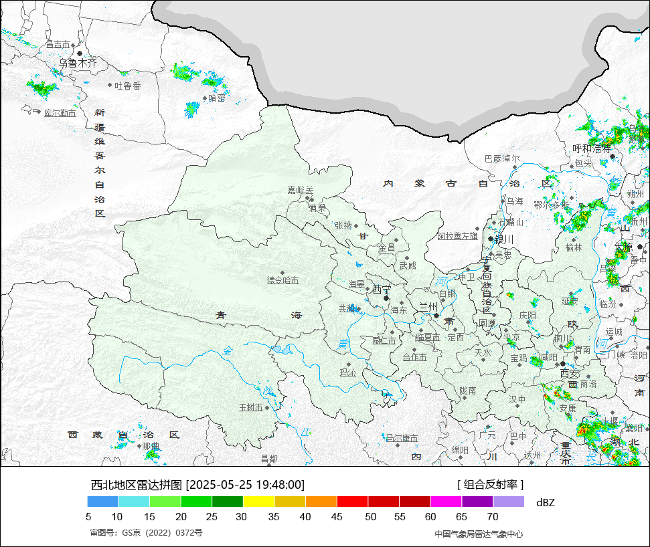The image size is (650, 547).
Task: Click the 吐鲁番 city label
Action: pos(128,86)
